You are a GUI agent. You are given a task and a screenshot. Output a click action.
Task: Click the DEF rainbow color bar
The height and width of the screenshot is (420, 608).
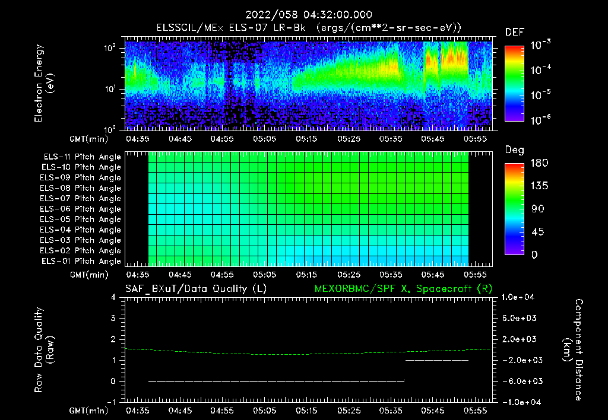coord(514,83)
